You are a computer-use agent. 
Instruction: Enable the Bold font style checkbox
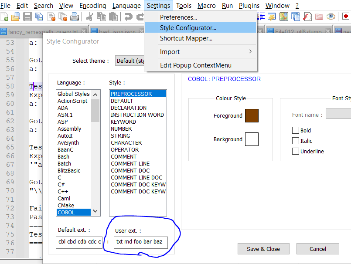[x=296, y=130]
